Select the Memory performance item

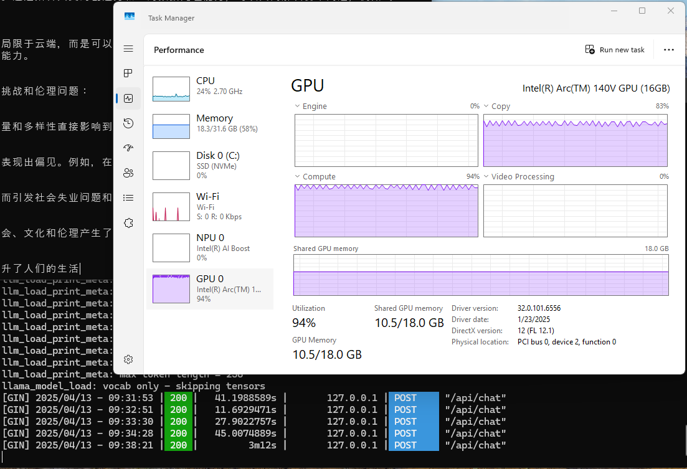click(x=209, y=126)
